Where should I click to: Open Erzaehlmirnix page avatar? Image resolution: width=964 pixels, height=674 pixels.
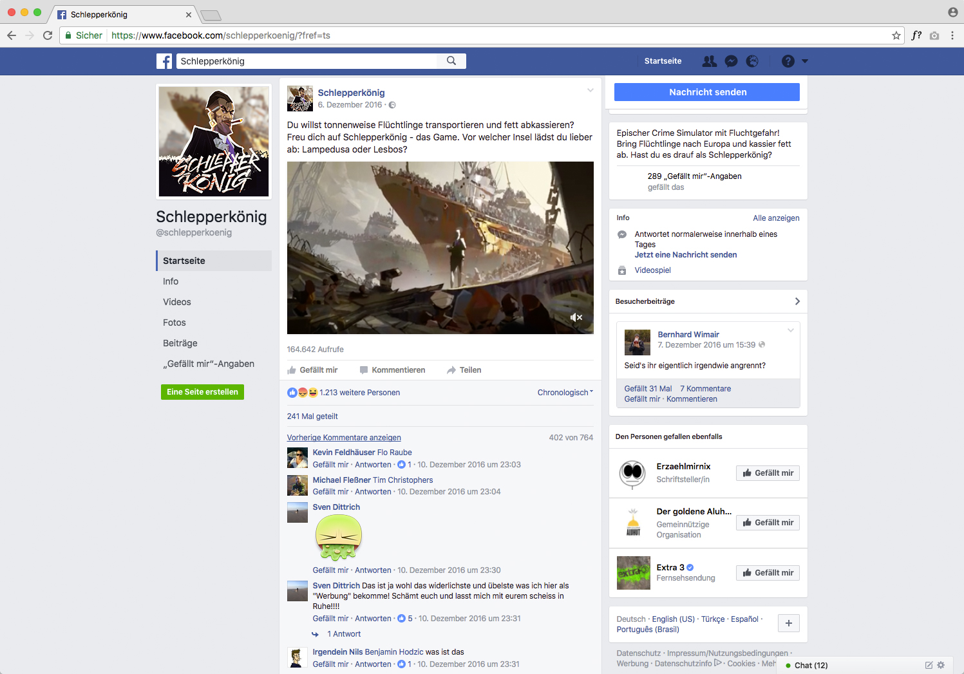(x=633, y=473)
